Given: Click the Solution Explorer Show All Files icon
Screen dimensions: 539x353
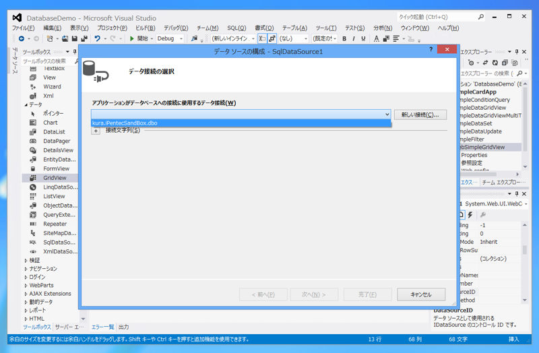Looking at the screenshot, I should pyautogui.click(x=514, y=63).
